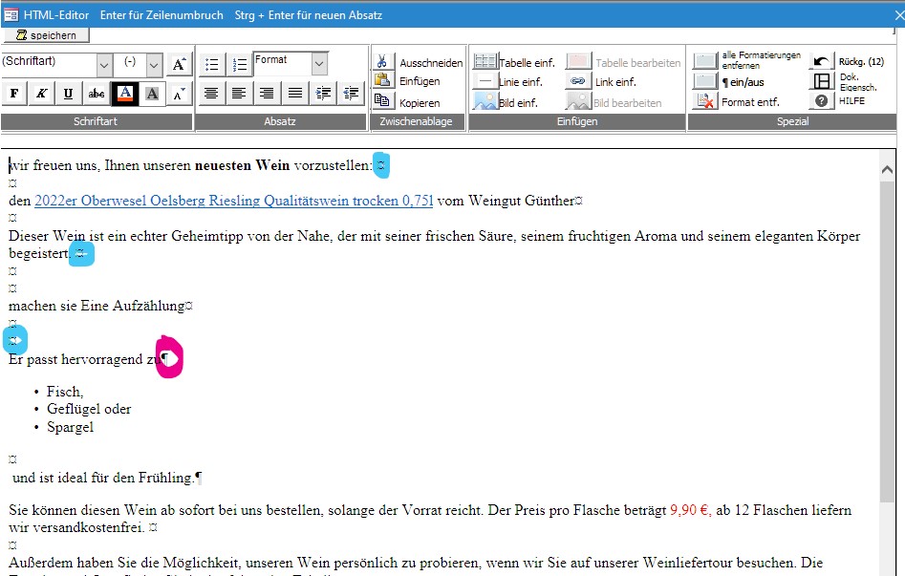Click the Ausschneiden scissors icon
The width and height of the screenshot is (905, 576).
pyautogui.click(x=383, y=62)
